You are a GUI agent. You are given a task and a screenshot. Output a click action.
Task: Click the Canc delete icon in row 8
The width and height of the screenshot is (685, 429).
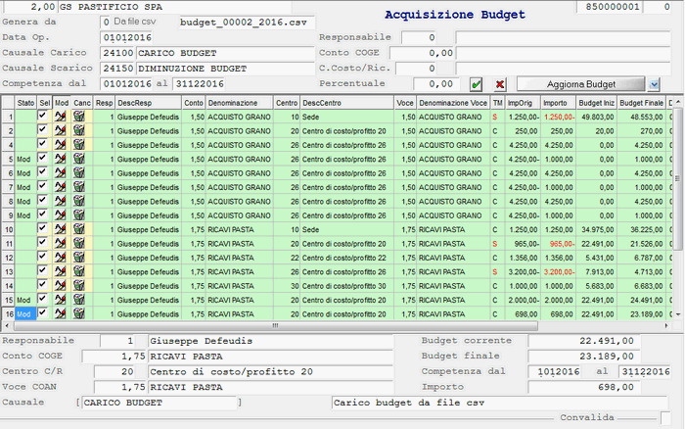point(79,201)
